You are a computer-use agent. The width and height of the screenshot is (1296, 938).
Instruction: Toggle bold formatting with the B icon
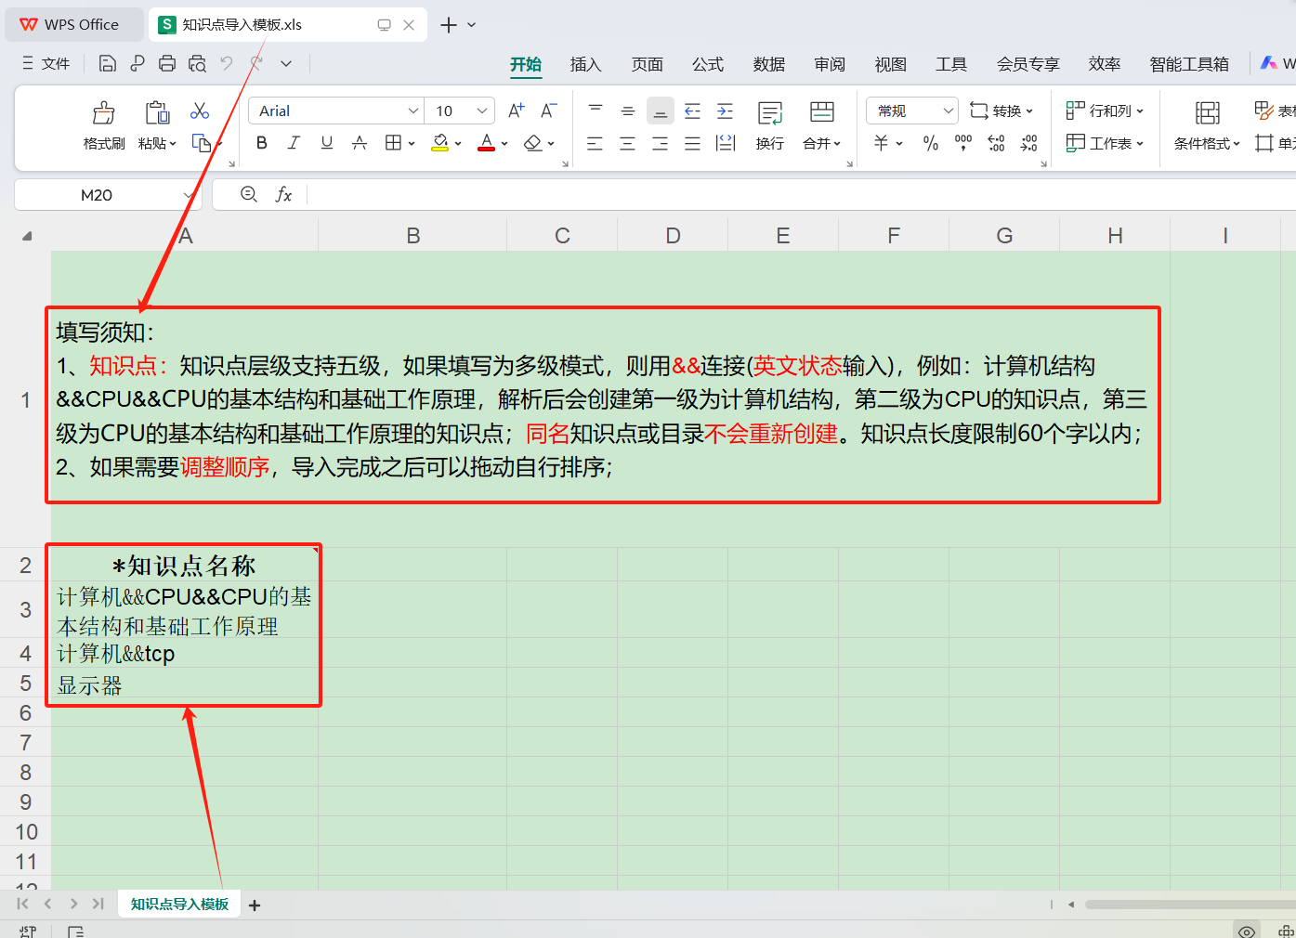261,142
